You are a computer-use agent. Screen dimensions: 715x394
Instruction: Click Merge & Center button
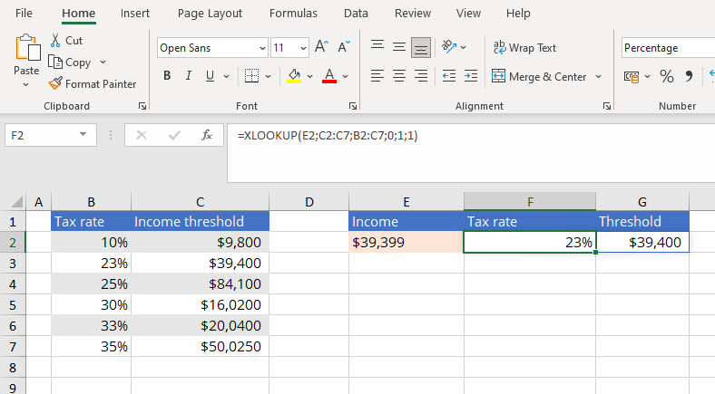click(x=539, y=76)
